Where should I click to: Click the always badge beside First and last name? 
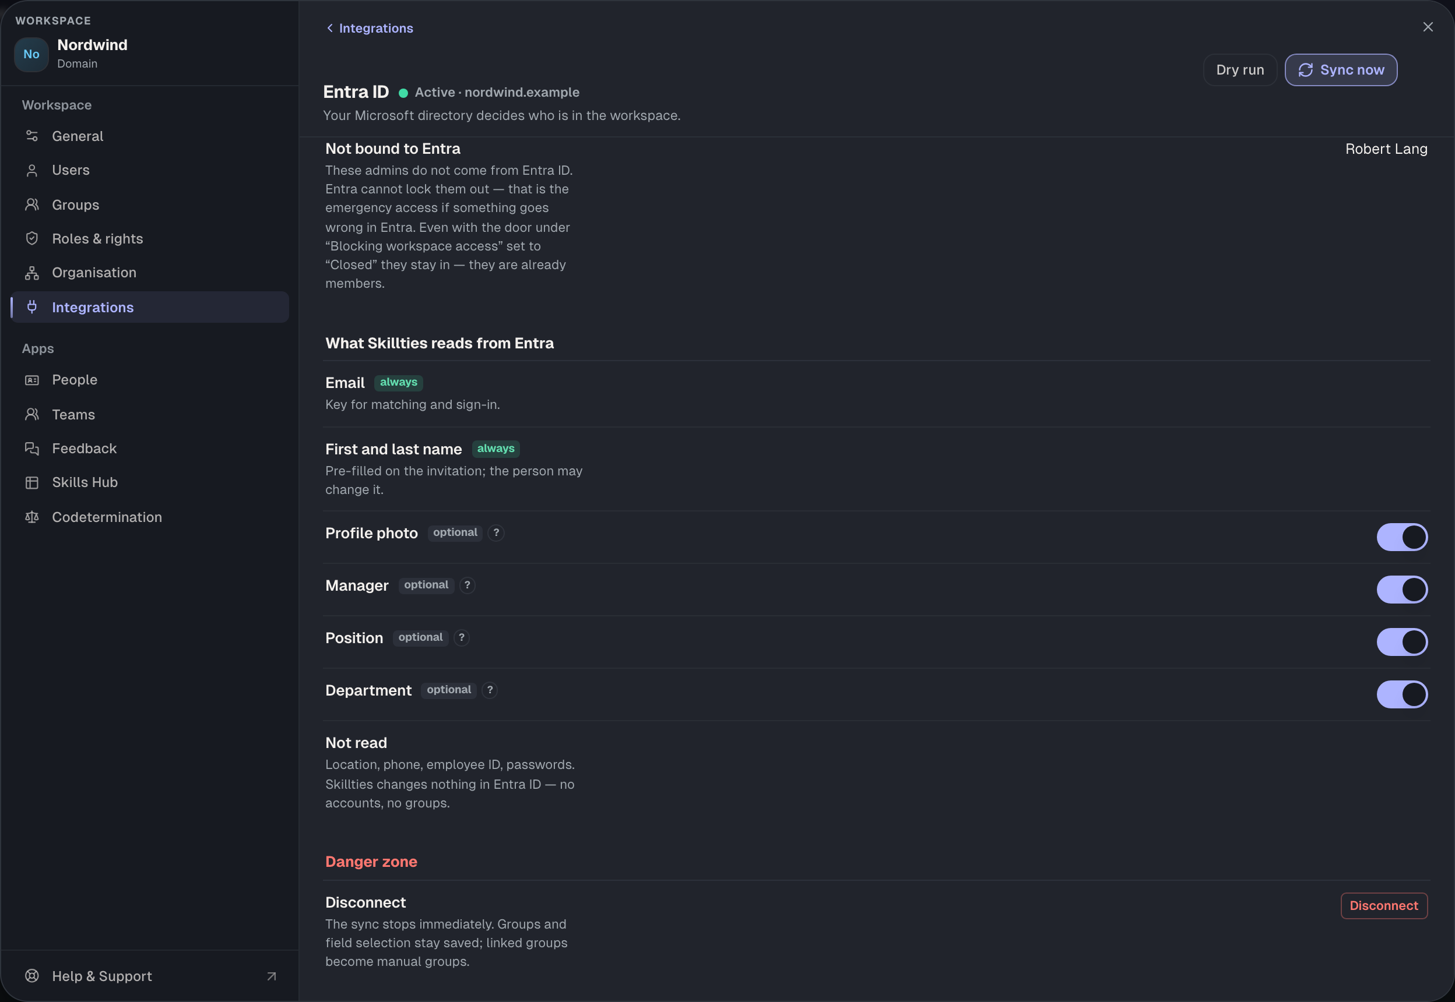click(495, 448)
